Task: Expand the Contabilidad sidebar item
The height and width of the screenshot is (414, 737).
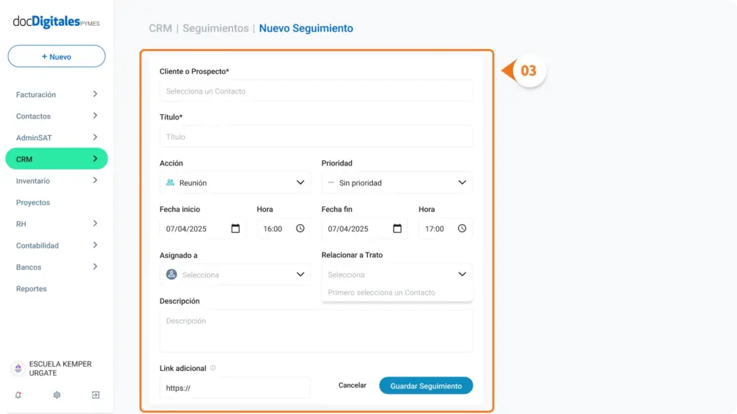Action: coord(56,246)
